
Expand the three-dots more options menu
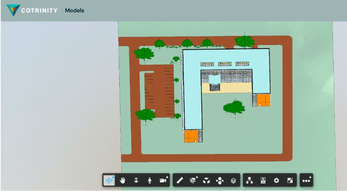tap(307, 180)
